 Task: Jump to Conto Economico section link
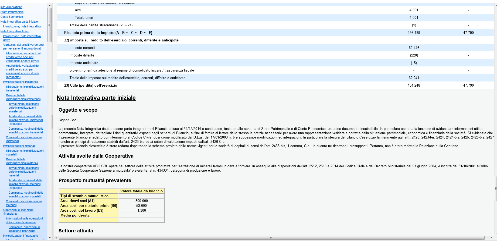click(x=12, y=17)
